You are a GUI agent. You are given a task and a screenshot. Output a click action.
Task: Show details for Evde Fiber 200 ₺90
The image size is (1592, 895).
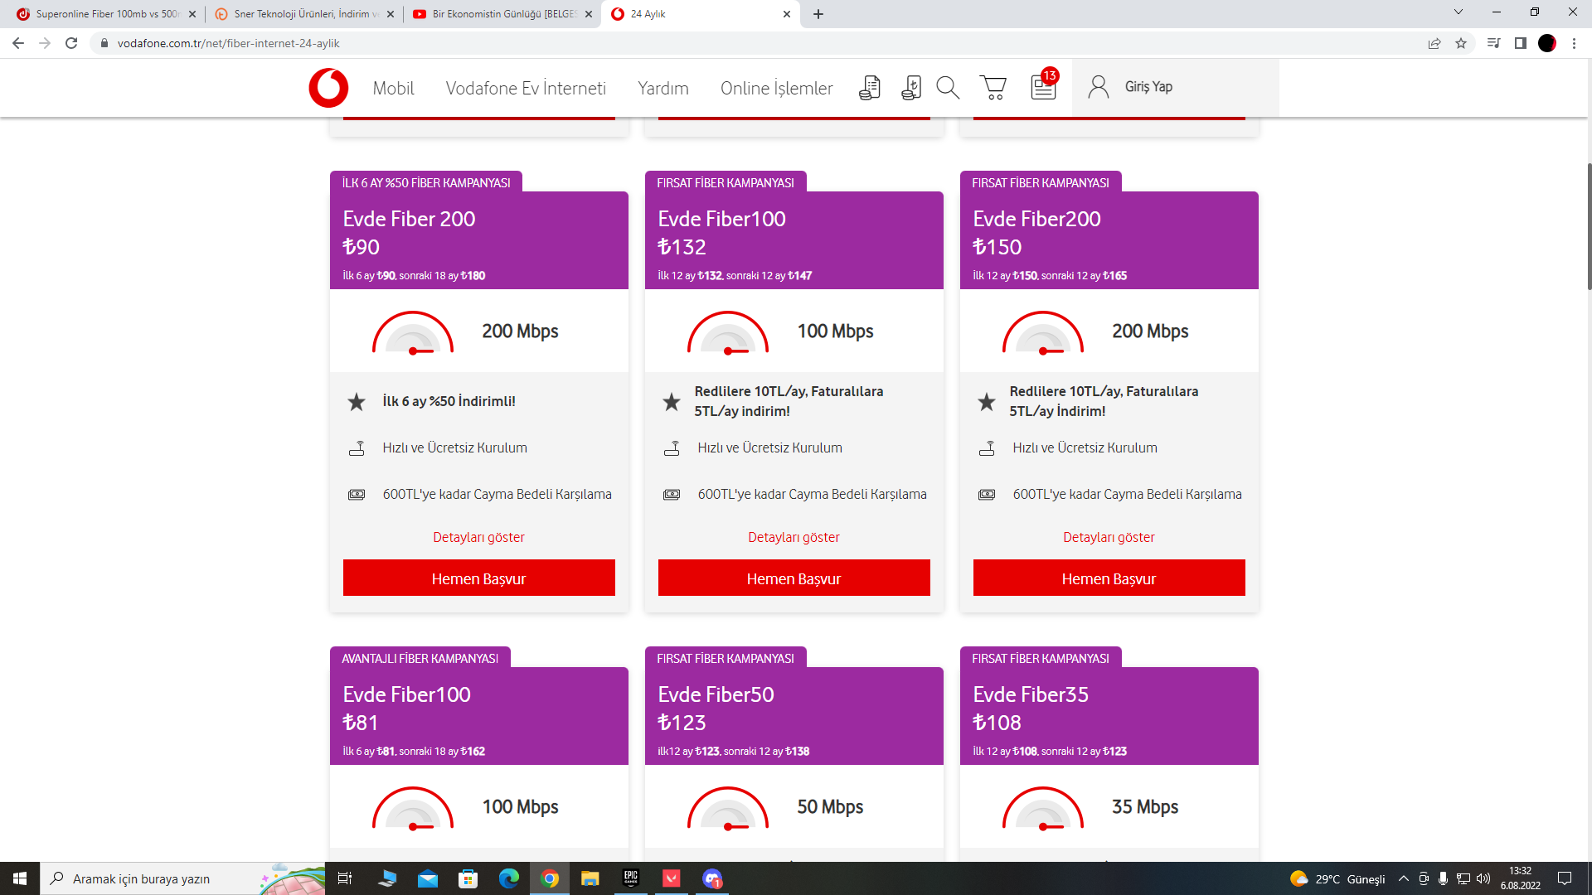point(478,537)
